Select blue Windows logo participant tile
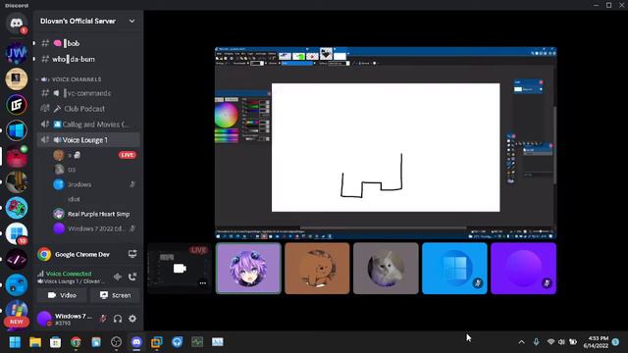The height and width of the screenshot is (353, 628). coord(454,268)
